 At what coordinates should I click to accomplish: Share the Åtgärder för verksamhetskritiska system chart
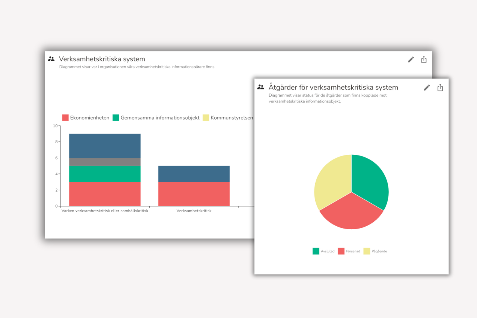(440, 88)
